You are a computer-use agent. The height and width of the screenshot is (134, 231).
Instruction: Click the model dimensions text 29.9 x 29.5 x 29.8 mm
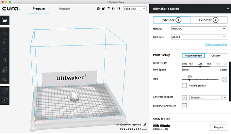click(x=133, y=129)
